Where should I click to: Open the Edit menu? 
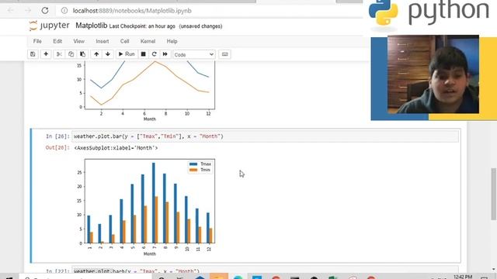pyautogui.click(x=57, y=41)
